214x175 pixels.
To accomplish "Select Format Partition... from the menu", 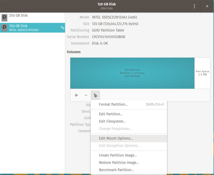I will (113, 105).
